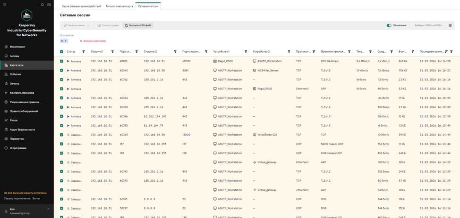Click the filter icon on Статус column
The height and width of the screenshot is (218, 460).
84,52
